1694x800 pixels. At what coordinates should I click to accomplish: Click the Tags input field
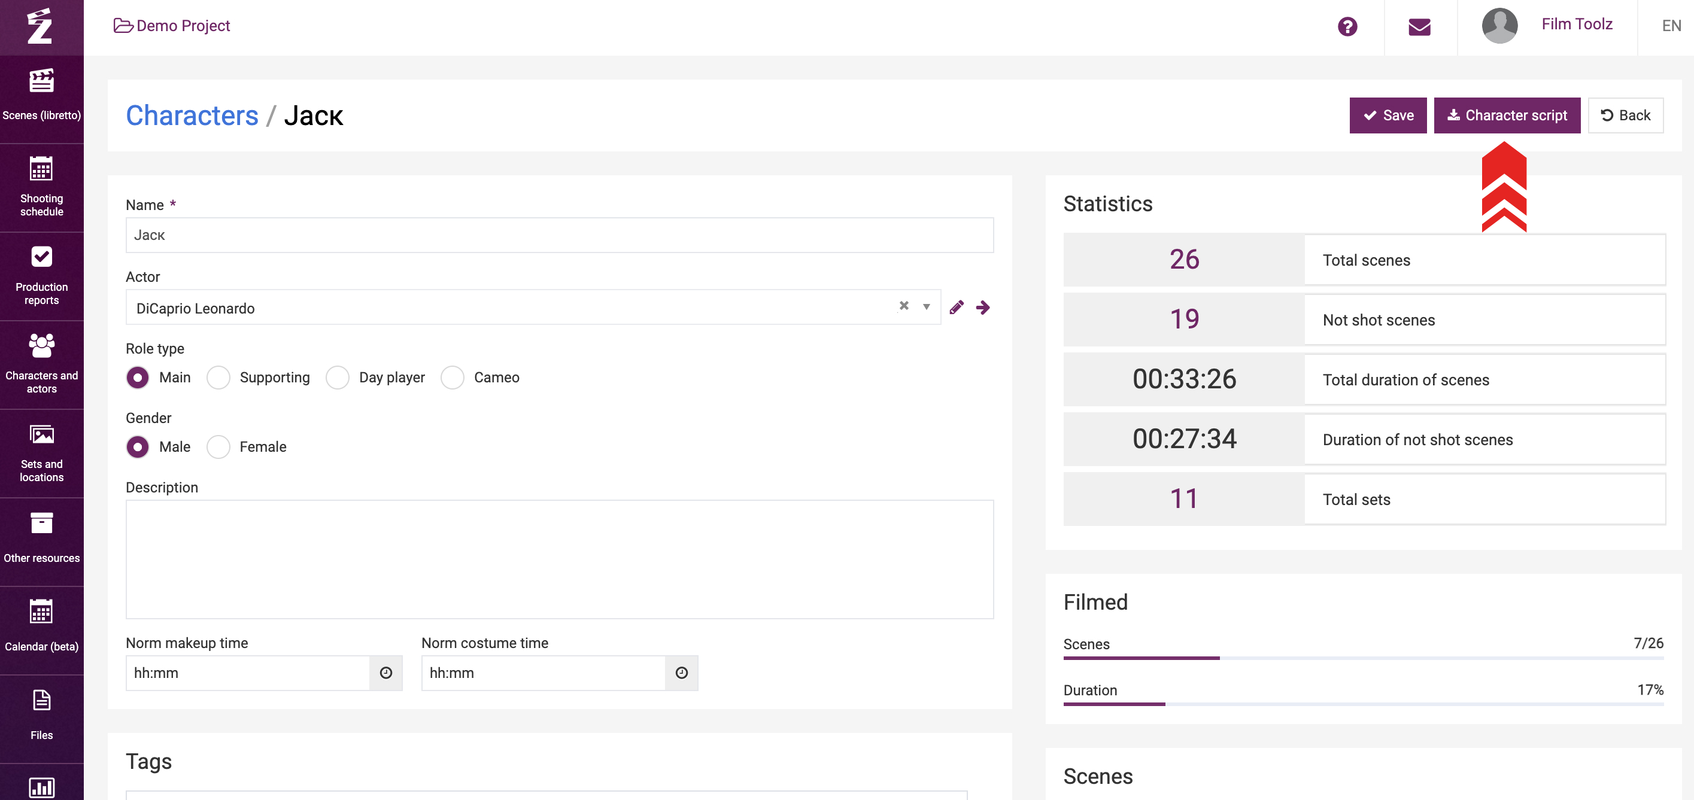pos(546,795)
